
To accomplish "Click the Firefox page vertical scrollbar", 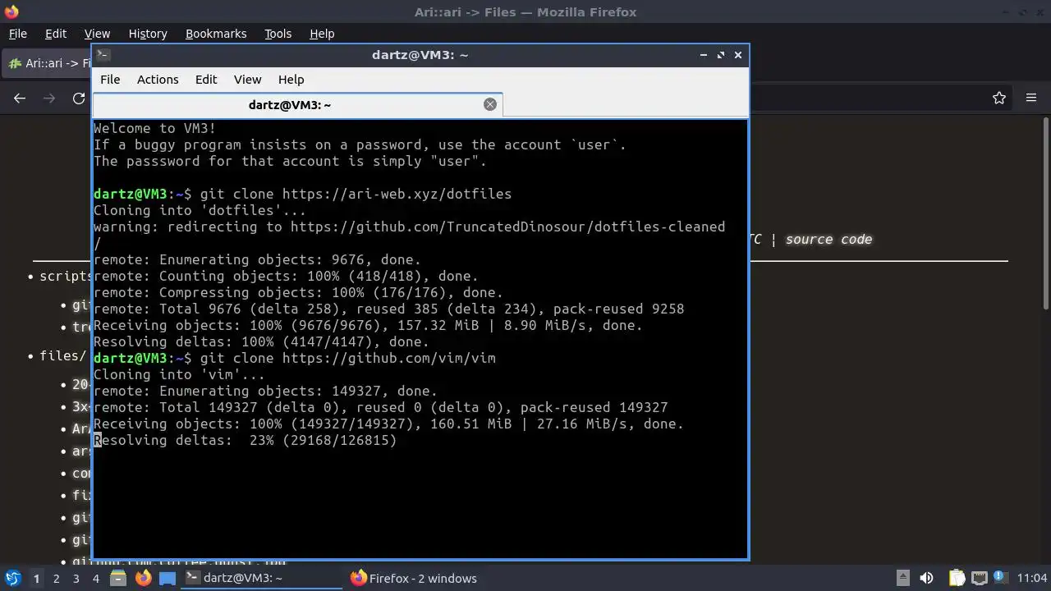I will (x=1046, y=213).
